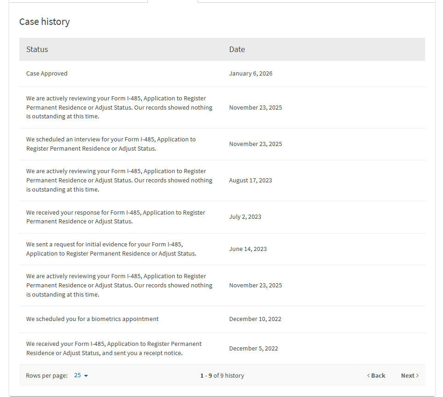Click the Status column header
Image resolution: width=443 pixels, height=397 pixels.
(37, 49)
